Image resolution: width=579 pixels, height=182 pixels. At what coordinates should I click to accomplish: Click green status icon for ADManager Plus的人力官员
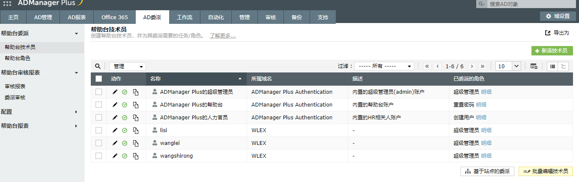pyautogui.click(x=125, y=118)
